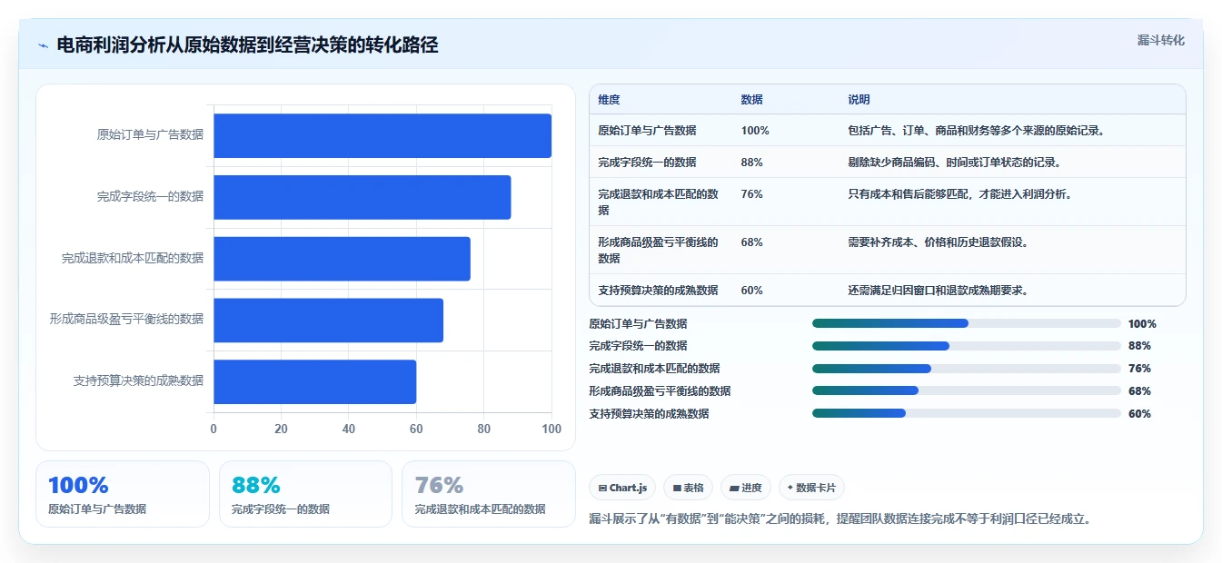Click the 40 tick on the chart x-axis
This screenshot has width=1222, height=563.
point(349,429)
